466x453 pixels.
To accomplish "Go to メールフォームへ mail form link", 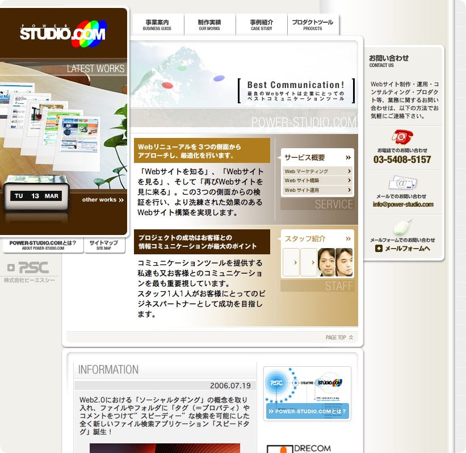I will coord(402,249).
